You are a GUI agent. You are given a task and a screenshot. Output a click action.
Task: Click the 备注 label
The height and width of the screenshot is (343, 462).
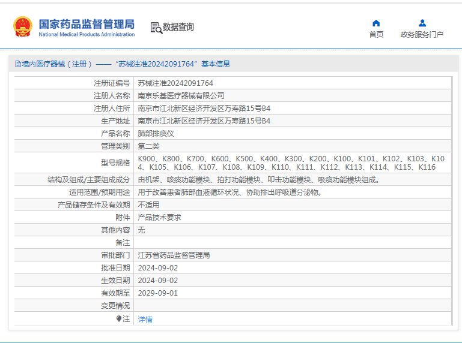123,243
